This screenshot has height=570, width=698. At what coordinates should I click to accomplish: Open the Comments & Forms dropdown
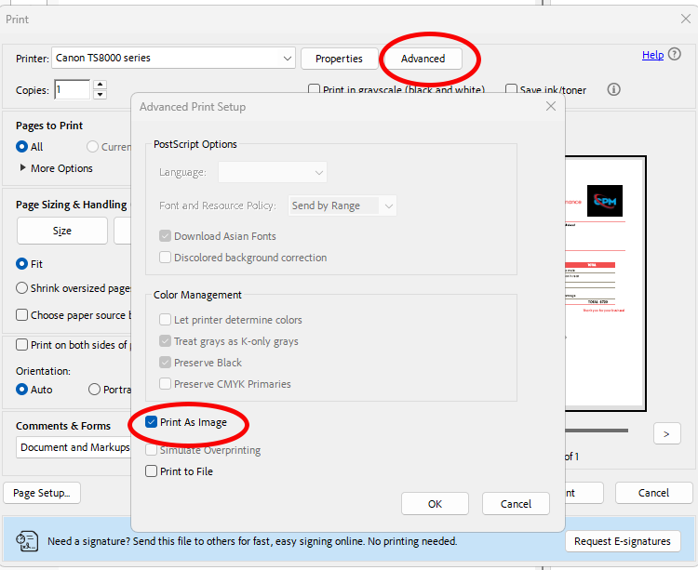point(73,447)
